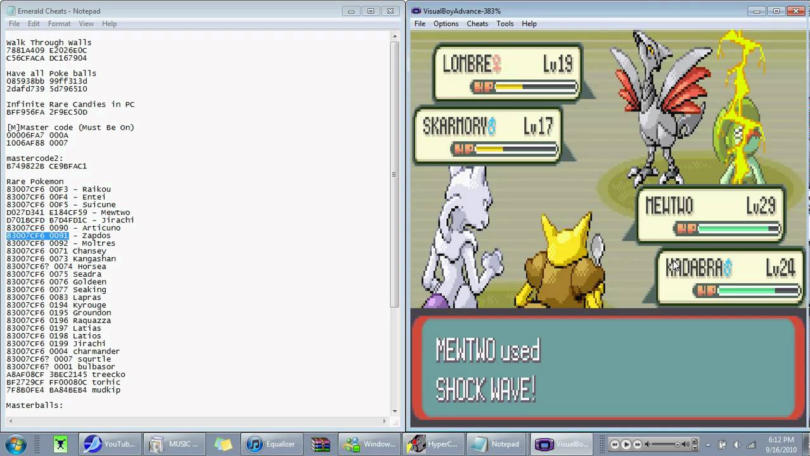
Task: Open the network signal tray icon
Action: click(751, 445)
